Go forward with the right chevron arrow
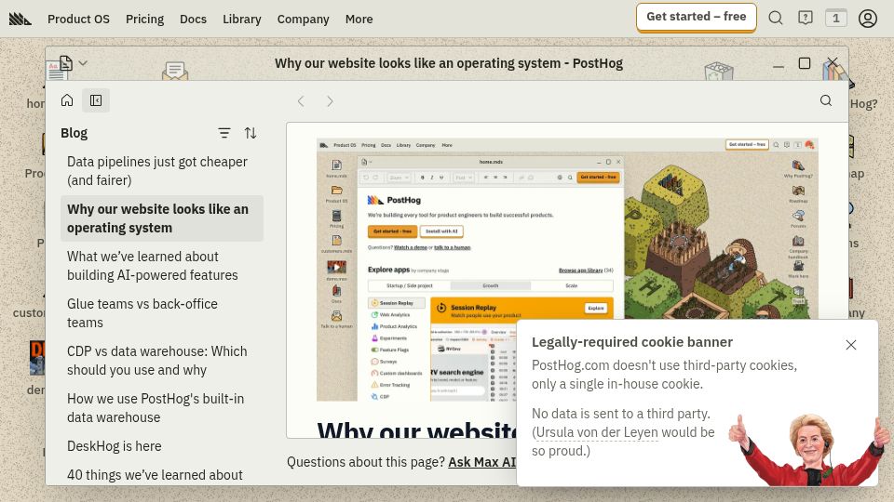This screenshot has width=894, height=502. 330,101
